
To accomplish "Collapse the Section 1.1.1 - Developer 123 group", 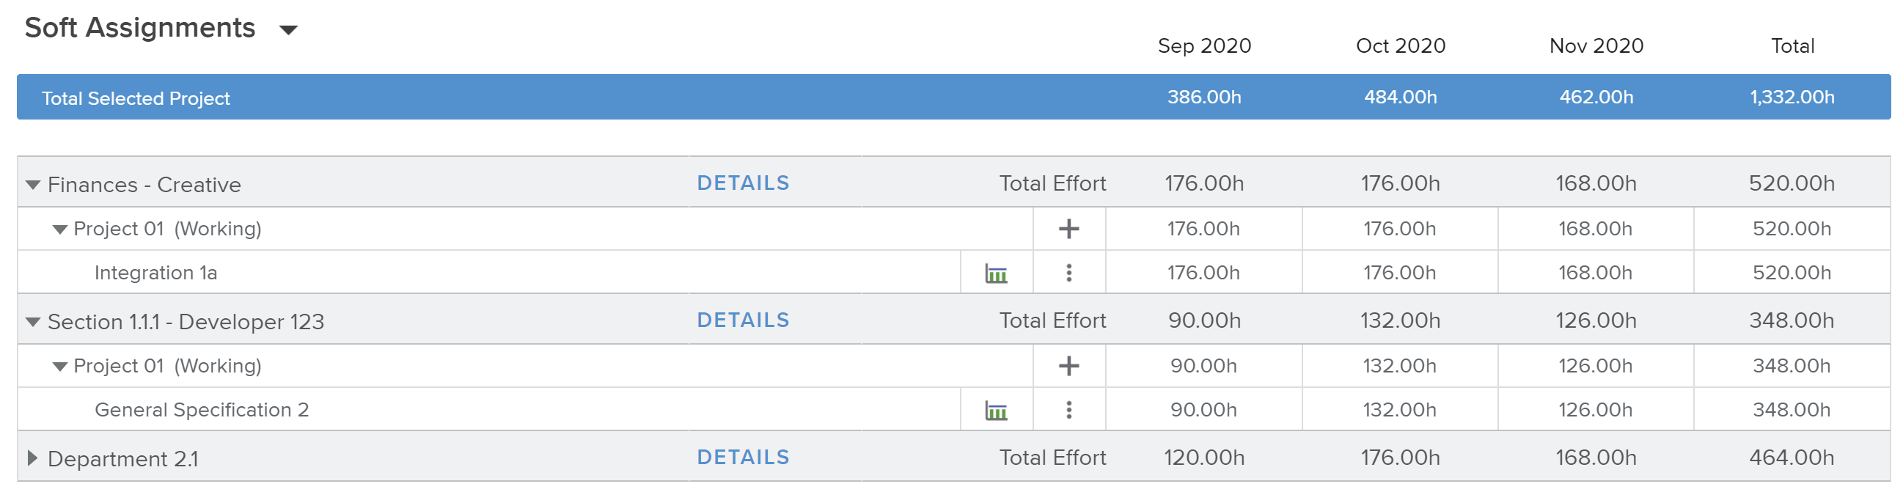I will pos(32,322).
